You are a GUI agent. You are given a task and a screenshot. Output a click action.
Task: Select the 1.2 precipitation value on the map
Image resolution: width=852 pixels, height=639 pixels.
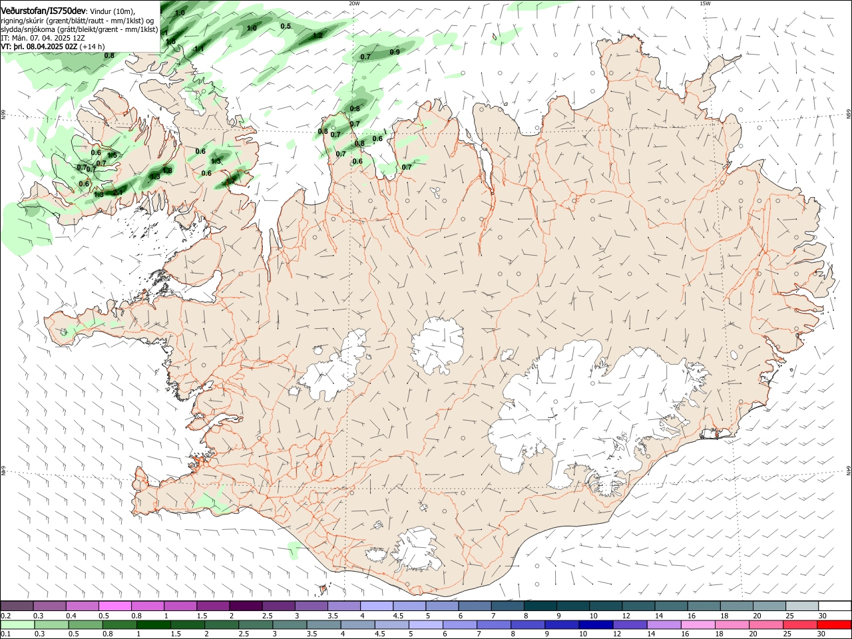[x=318, y=35]
